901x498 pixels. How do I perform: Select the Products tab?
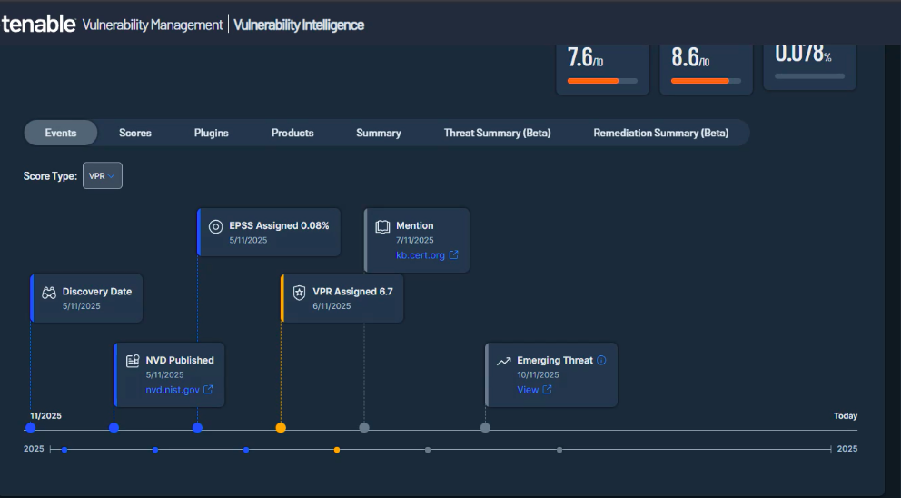pyautogui.click(x=292, y=133)
